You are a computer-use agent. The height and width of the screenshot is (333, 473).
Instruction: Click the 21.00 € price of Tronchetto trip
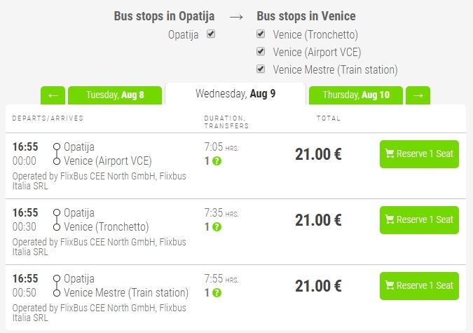click(x=318, y=220)
